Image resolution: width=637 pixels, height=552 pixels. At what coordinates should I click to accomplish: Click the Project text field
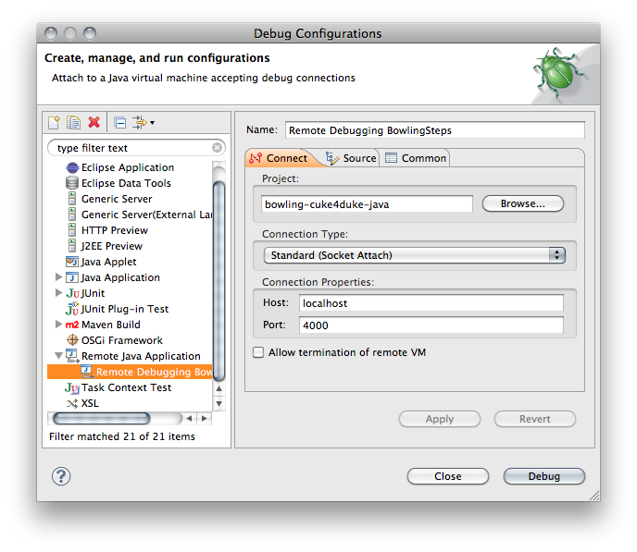(368, 204)
